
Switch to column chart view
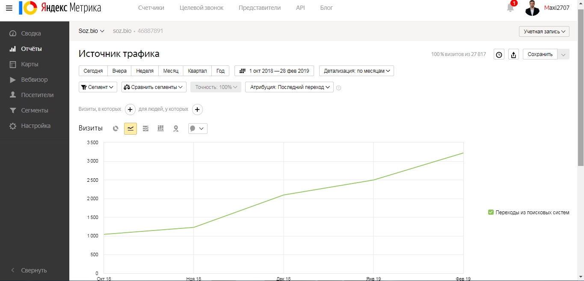click(160, 128)
